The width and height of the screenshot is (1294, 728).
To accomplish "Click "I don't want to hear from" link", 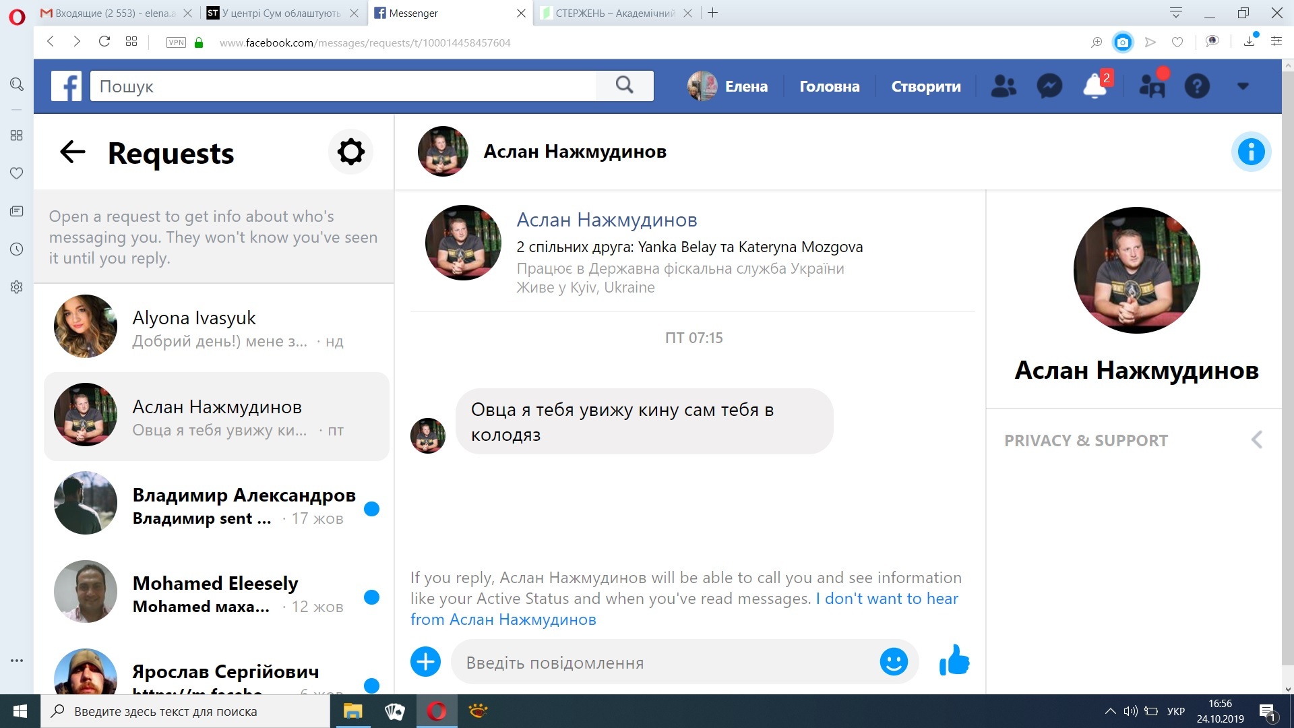I will (x=684, y=609).
